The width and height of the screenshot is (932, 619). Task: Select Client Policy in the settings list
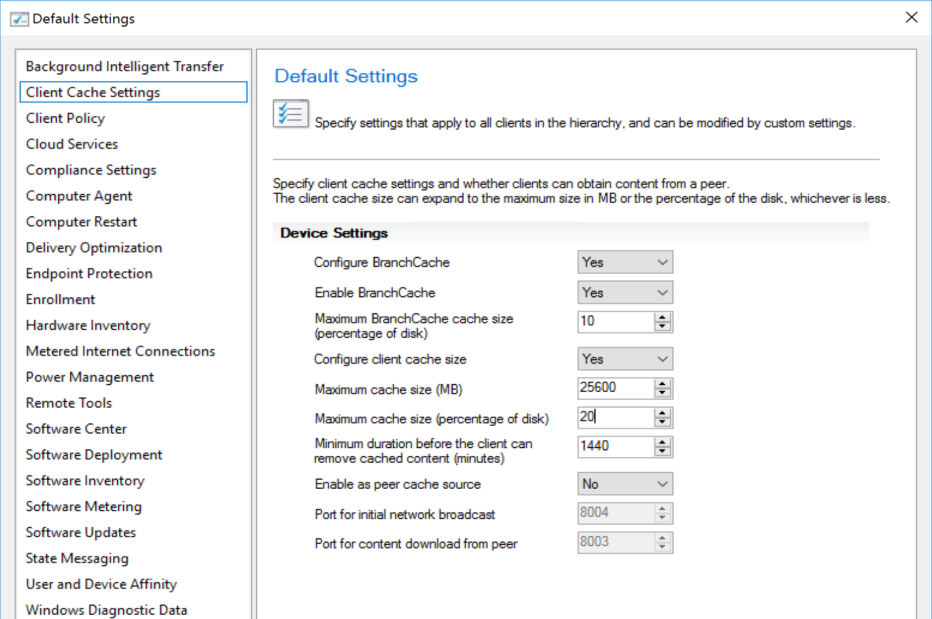pos(65,118)
